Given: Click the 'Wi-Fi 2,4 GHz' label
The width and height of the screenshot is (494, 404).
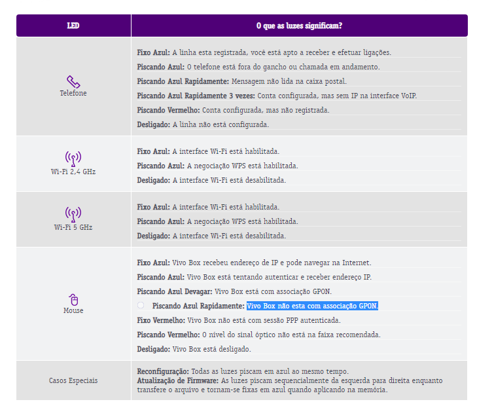Looking at the screenshot, I should coord(73,172).
